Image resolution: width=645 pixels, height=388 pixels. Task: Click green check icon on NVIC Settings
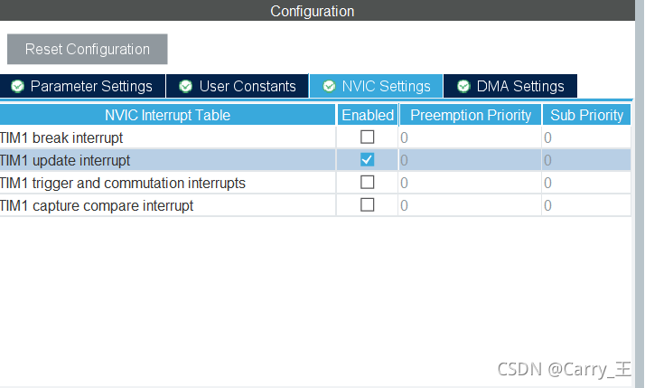pyautogui.click(x=329, y=86)
